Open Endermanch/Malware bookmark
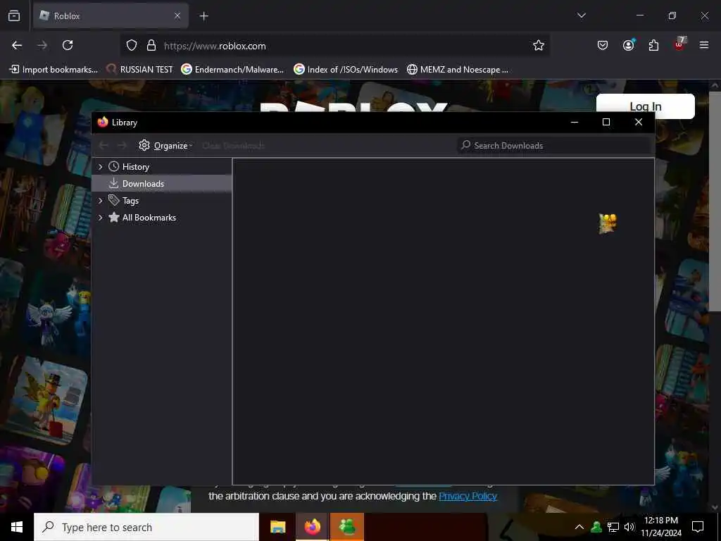The image size is (721, 541). 232,70
